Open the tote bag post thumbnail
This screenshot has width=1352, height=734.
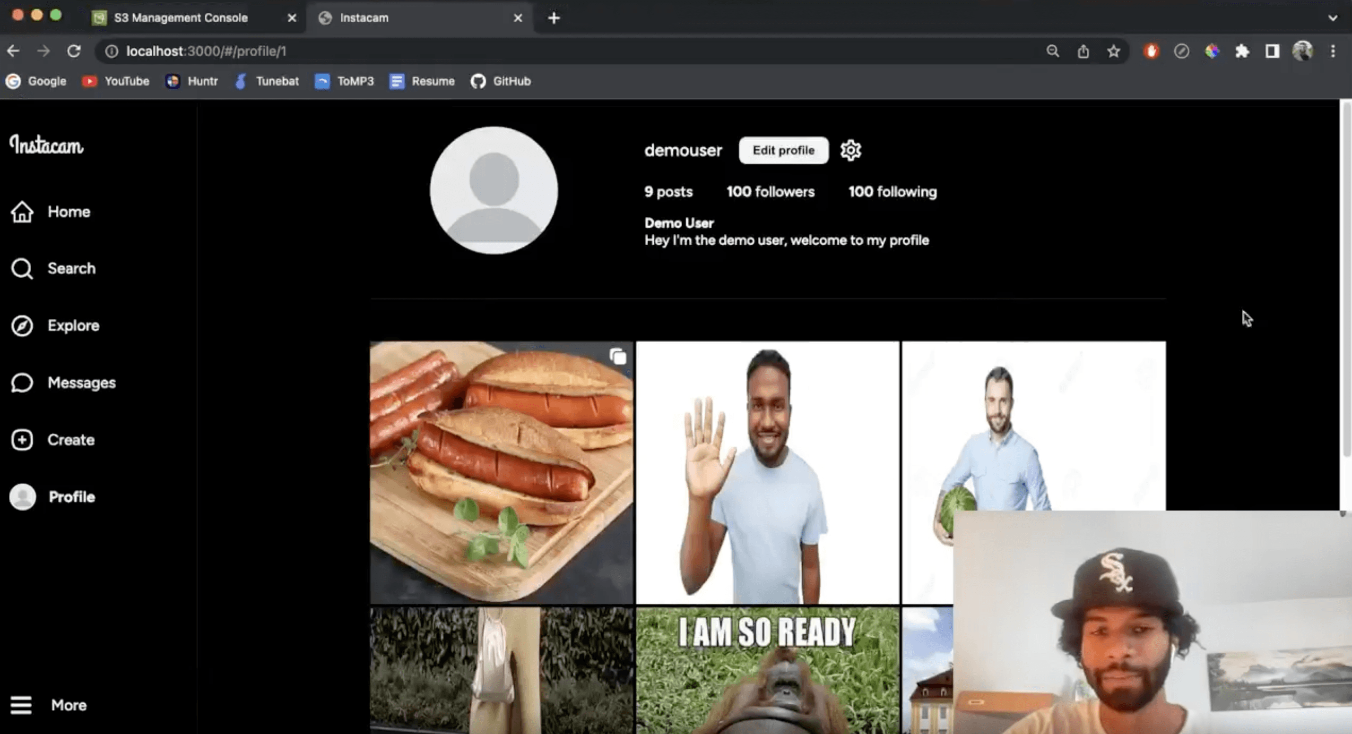click(x=501, y=671)
